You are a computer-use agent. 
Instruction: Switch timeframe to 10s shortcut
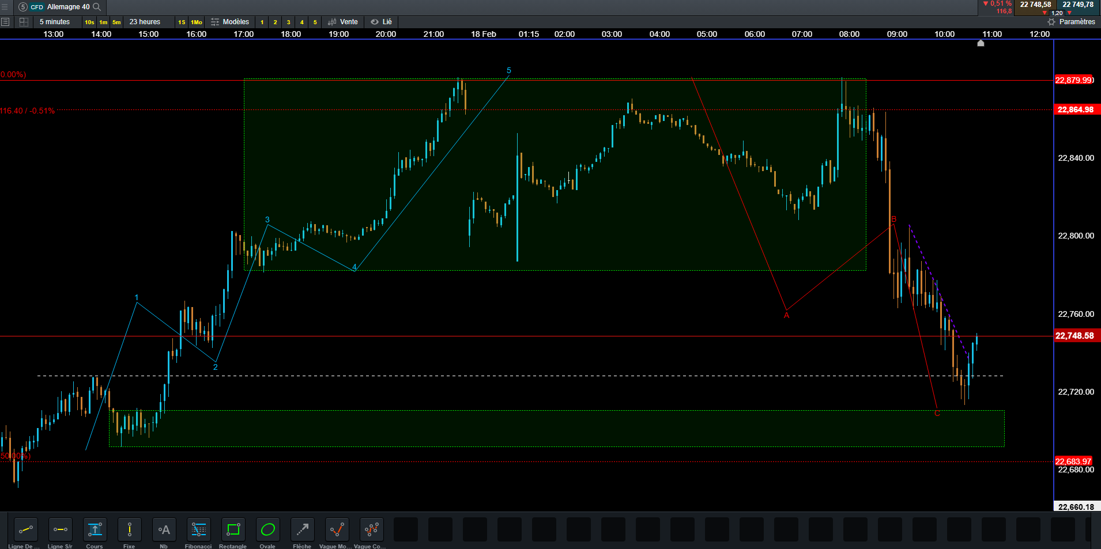(x=89, y=22)
